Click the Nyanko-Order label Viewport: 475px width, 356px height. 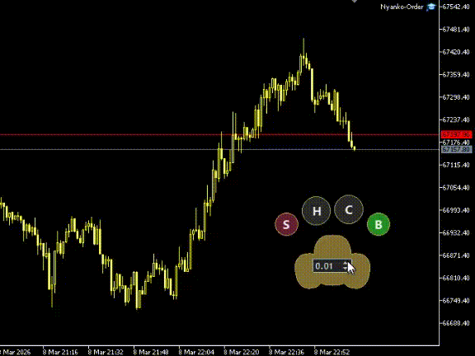[402, 7]
